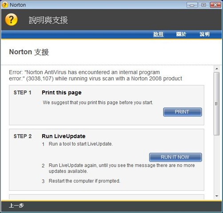Open the 說明 tab
223x213 pixels.
(204, 34)
